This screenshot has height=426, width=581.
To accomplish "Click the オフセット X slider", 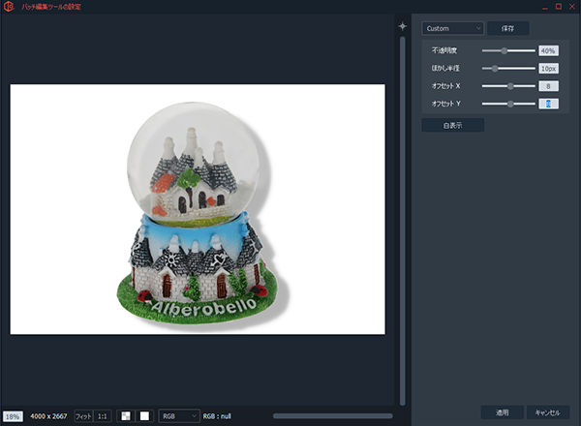I will pyautogui.click(x=508, y=86).
